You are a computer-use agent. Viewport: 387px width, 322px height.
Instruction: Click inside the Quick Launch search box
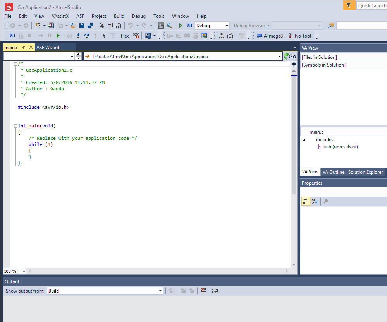(x=372, y=6)
